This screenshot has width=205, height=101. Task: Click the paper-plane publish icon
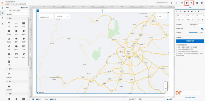click(x=192, y=3)
